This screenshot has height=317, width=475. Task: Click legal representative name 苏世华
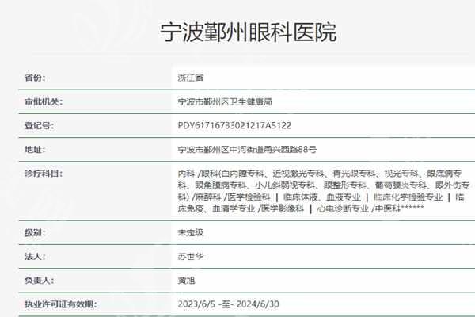point(192,257)
